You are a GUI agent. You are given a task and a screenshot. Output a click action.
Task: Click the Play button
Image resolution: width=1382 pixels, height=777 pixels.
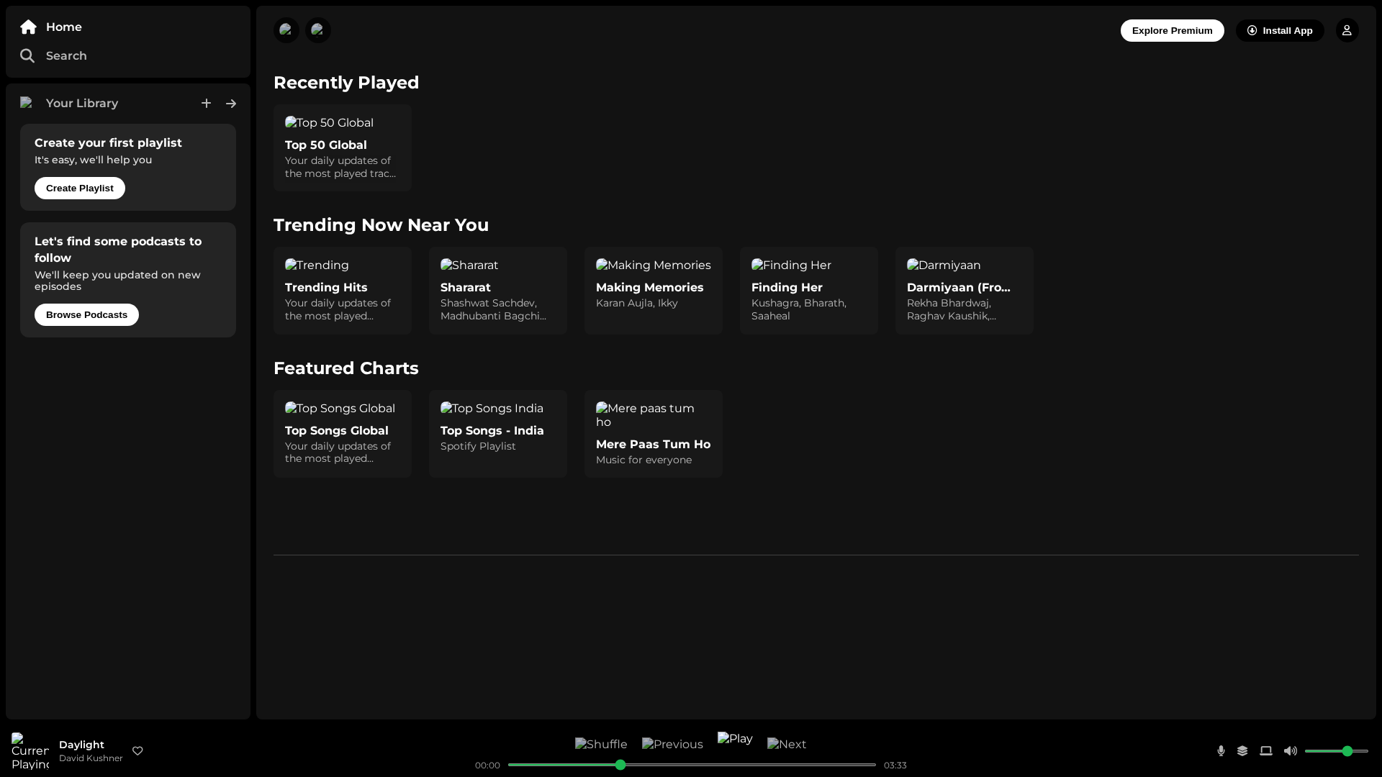coord(735,739)
